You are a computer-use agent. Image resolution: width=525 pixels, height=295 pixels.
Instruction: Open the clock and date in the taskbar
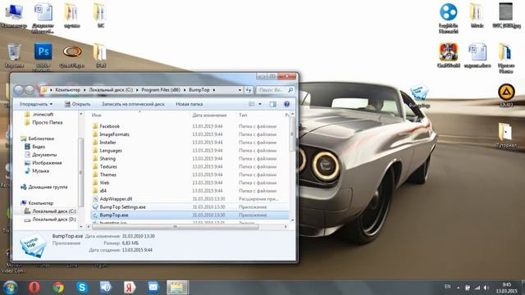pyautogui.click(x=507, y=288)
